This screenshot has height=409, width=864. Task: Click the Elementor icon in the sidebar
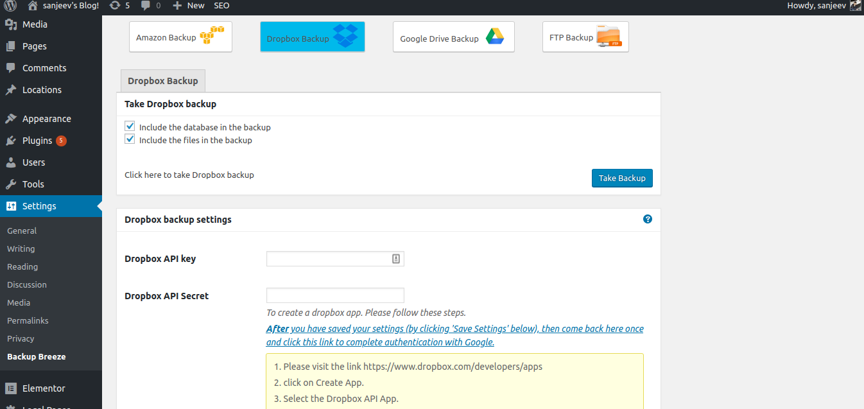pos(11,388)
